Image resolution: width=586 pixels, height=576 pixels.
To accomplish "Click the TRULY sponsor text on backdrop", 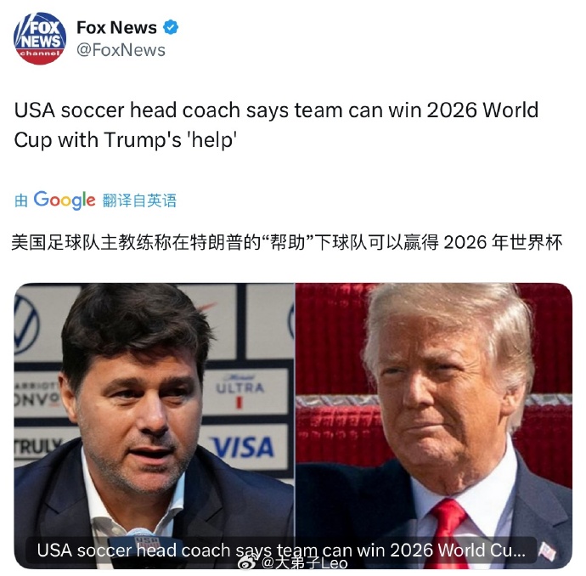I will click(37, 447).
